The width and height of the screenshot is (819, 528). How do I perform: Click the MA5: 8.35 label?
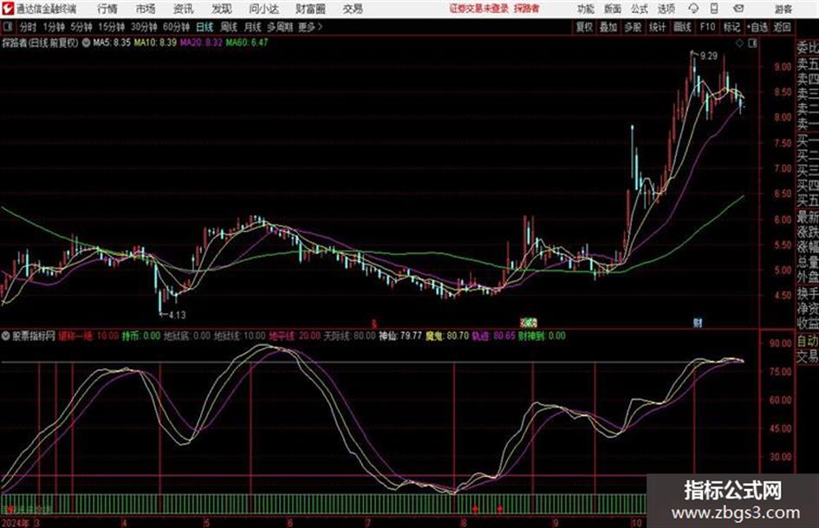(111, 42)
